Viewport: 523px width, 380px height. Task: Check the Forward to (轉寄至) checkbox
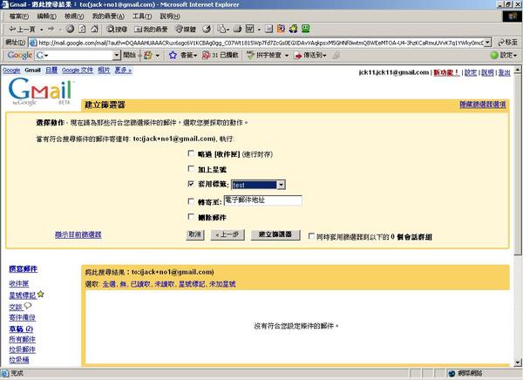[191, 201]
